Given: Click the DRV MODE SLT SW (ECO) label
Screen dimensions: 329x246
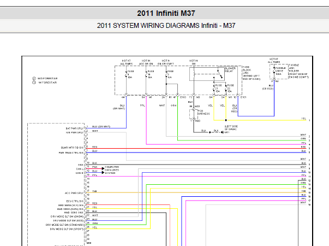Looking at the screenshot, I should [x=68, y=220].
